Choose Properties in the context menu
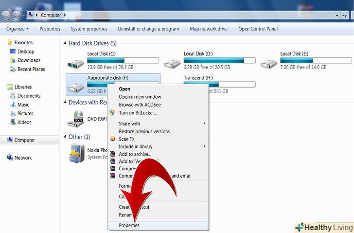Image resolution: width=354 pixels, height=233 pixels. 158,225
